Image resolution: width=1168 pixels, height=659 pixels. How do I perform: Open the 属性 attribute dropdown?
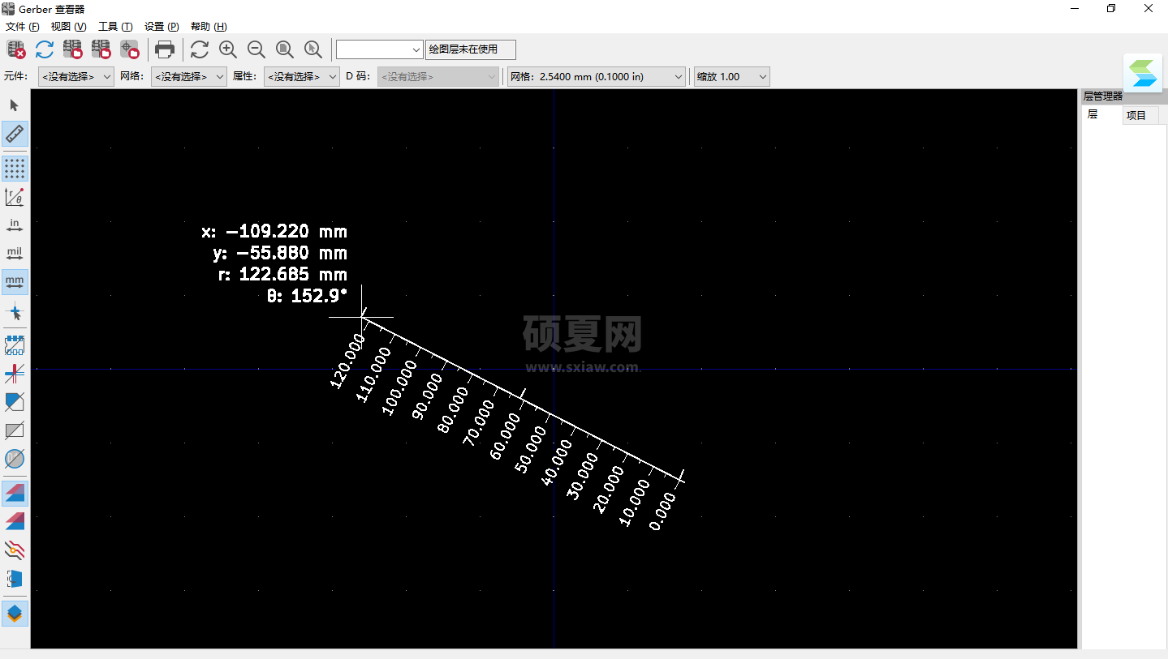(x=301, y=77)
